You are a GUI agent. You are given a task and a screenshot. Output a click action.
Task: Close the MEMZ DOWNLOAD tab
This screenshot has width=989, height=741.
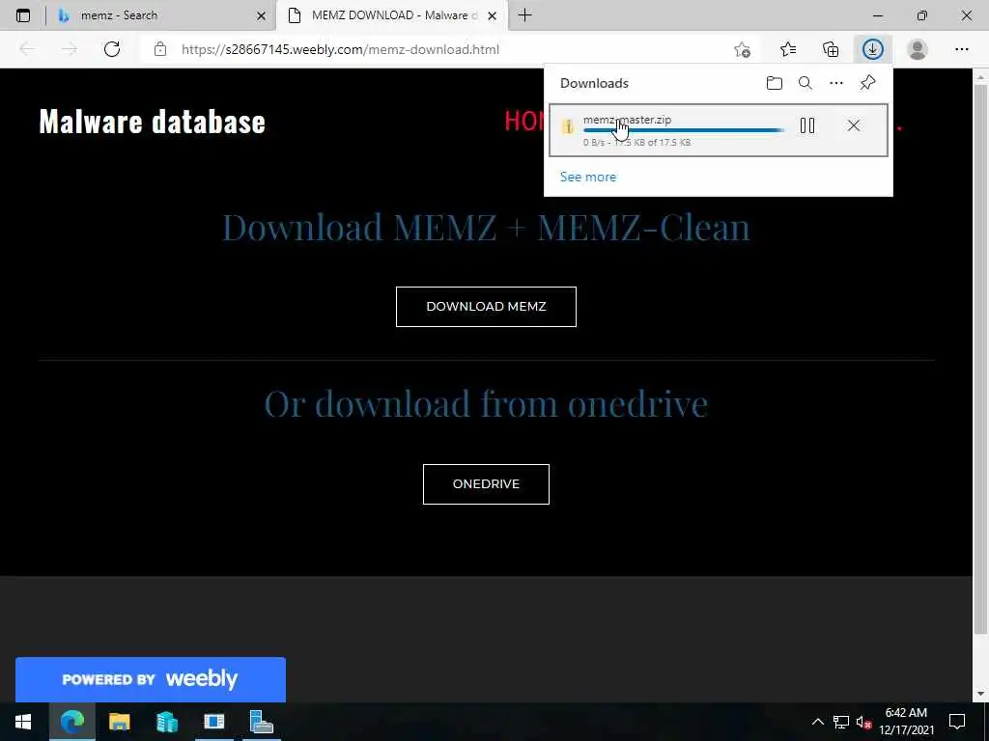click(492, 15)
